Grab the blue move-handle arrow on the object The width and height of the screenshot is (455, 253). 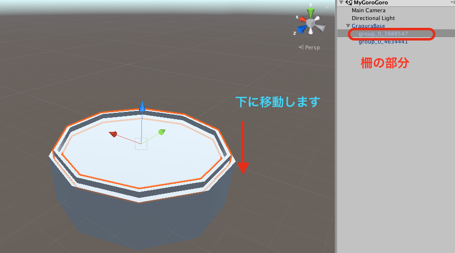click(142, 107)
